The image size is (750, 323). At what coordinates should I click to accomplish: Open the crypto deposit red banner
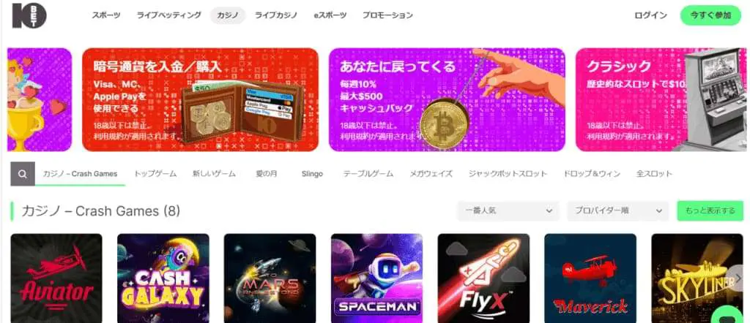[x=200, y=99]
